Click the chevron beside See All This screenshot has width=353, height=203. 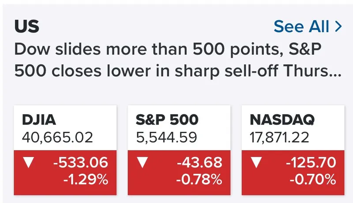point(338,26)
